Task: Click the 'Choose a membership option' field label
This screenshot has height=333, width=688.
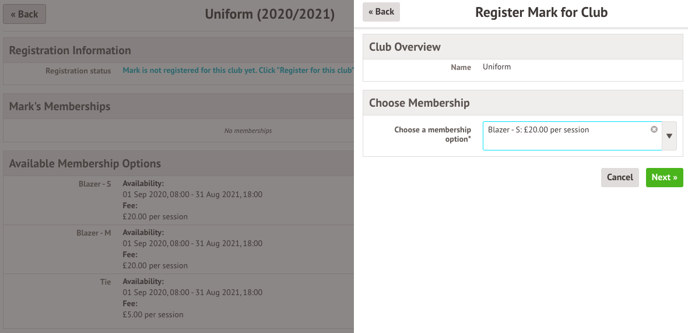Action: click(432, 134)
